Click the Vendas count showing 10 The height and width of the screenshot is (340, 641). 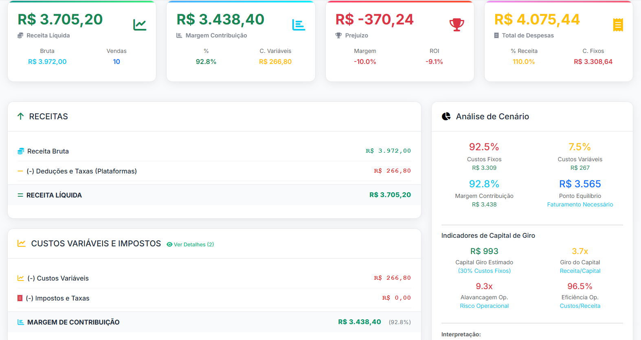(116, 61)
